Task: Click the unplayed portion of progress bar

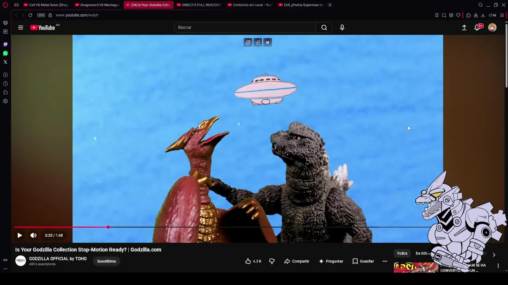Action: click(268, 227)
